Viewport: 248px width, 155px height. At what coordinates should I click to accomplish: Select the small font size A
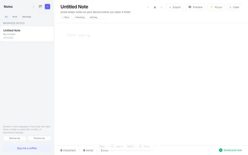click(x=148, y=7)
